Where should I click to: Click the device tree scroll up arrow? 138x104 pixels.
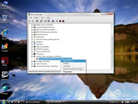pos(112,25)
